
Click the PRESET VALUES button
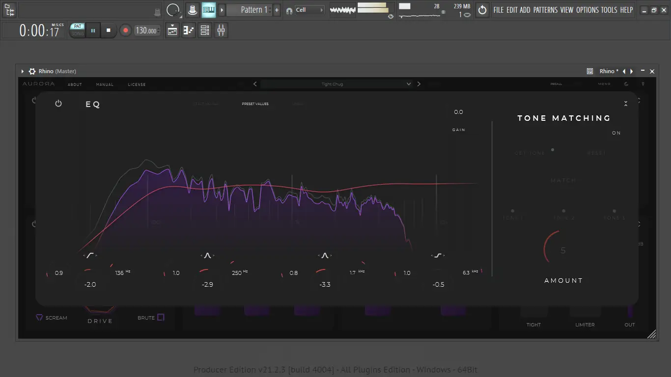[x=255, y=104]
